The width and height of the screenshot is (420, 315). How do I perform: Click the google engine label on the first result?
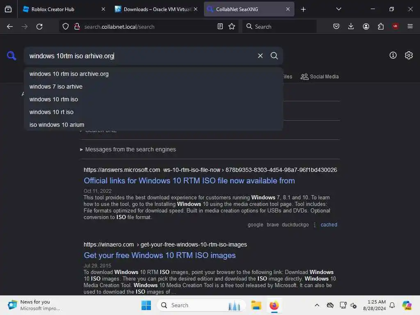pyautogui.click(x=255, y=225)
